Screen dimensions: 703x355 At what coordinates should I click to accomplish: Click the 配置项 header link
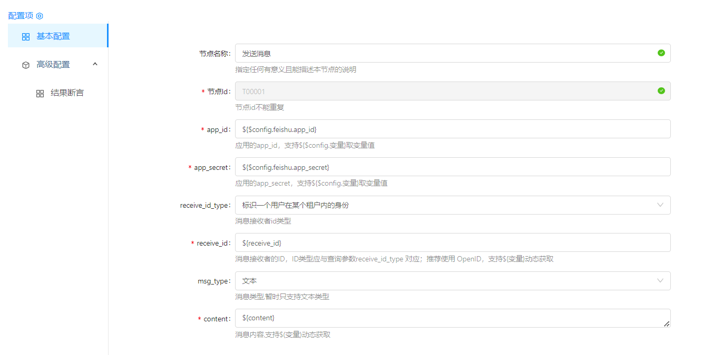21,16
